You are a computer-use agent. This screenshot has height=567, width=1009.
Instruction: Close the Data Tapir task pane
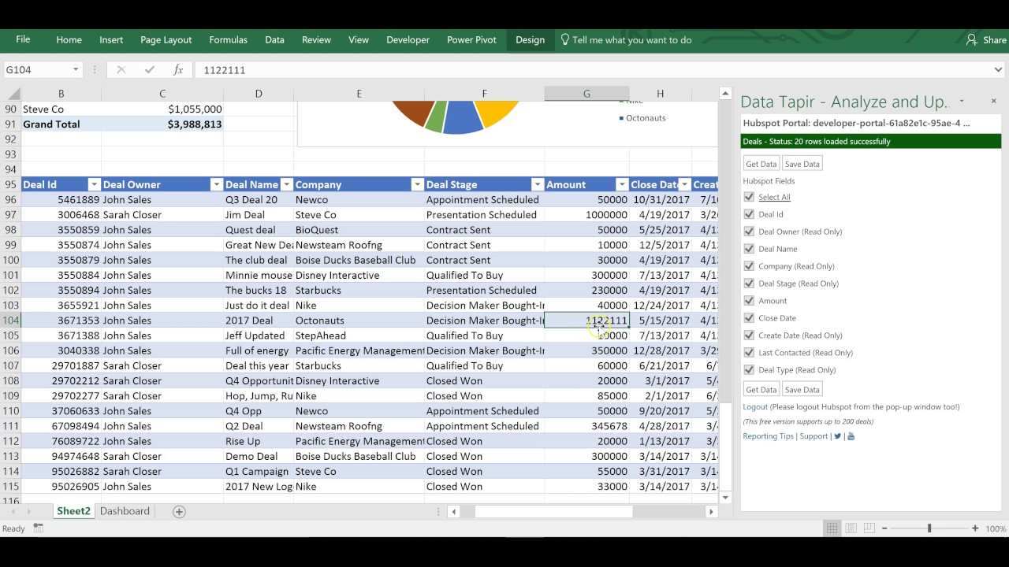[993, 101]
